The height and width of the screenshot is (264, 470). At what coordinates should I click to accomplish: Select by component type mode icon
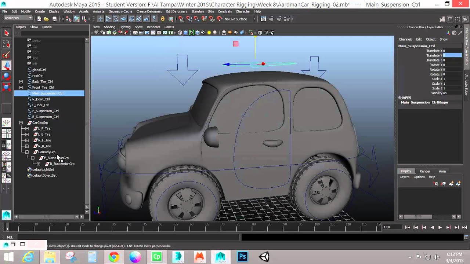[x=84, y=19]
